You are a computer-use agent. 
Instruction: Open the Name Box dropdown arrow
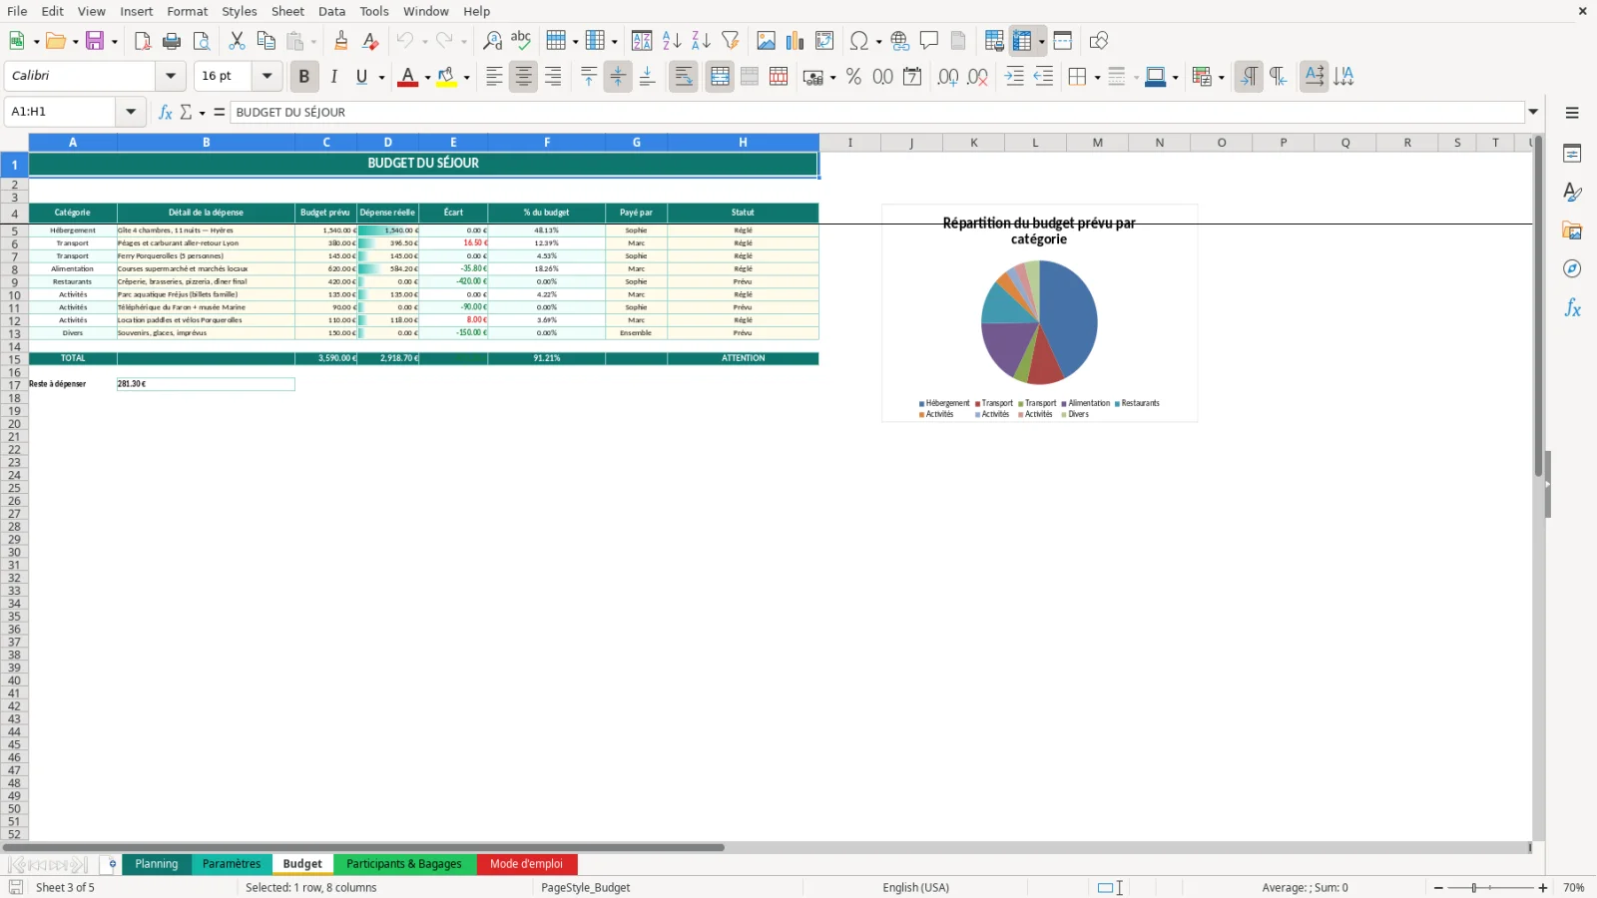pyautogui.click(x=131, y=112)
